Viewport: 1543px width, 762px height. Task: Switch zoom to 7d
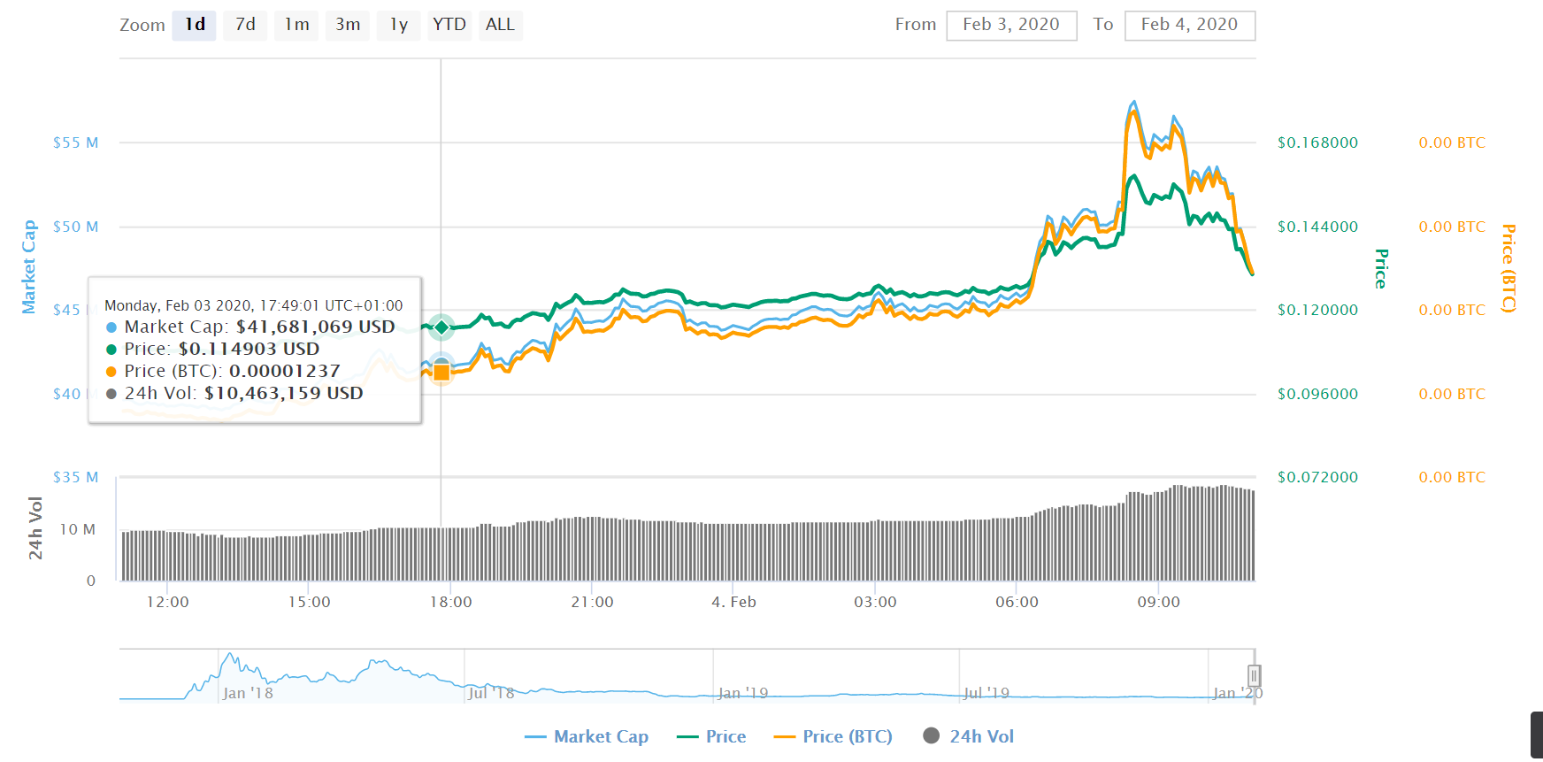[x=245, y=25]
